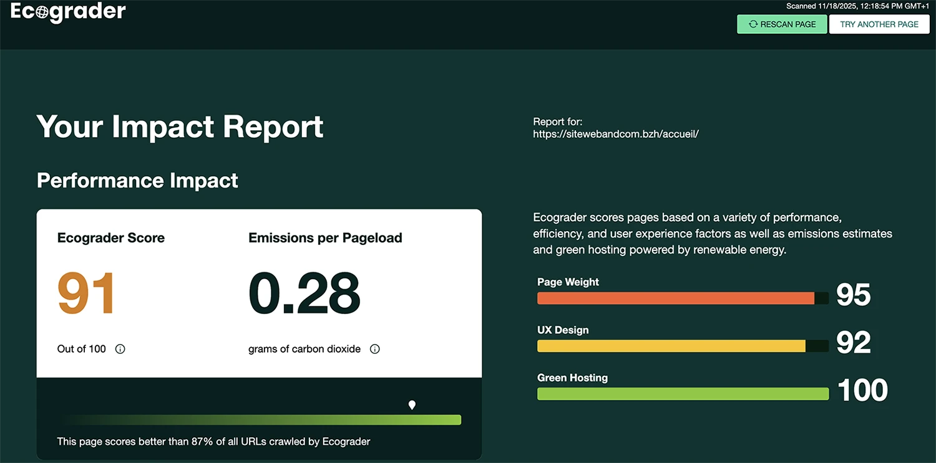The image size is (936, 463).
Task: Open the sitewebandcom.bzh report URL
Action: coord(615,134)
